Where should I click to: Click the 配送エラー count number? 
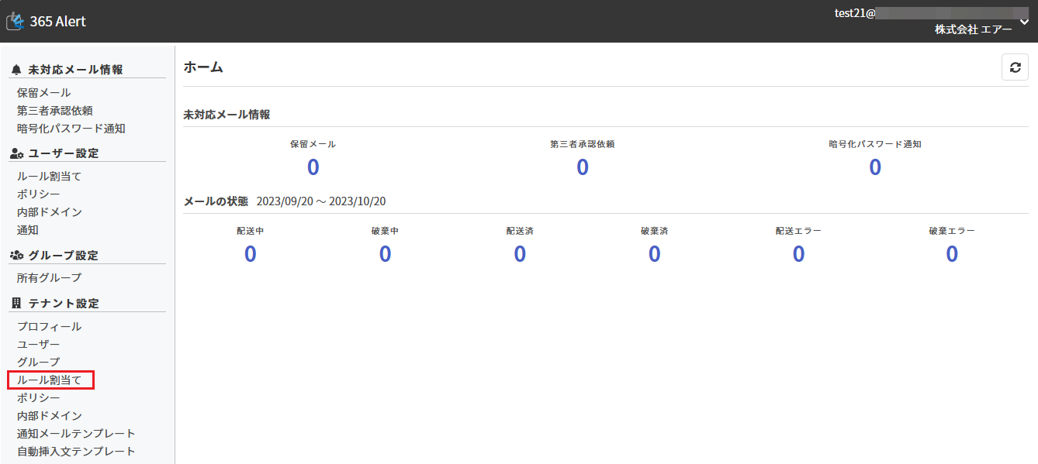[798, 254]
